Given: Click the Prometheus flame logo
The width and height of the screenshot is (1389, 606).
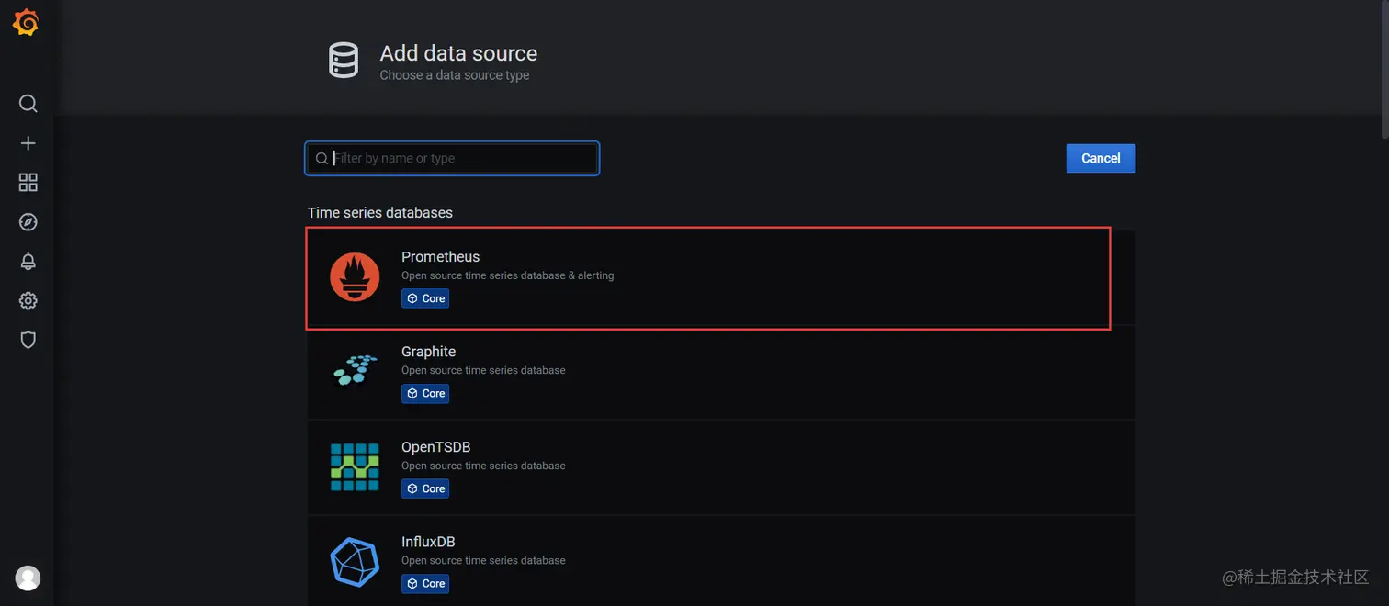Looking at the screenshot, I should click(x=355, y=277).
